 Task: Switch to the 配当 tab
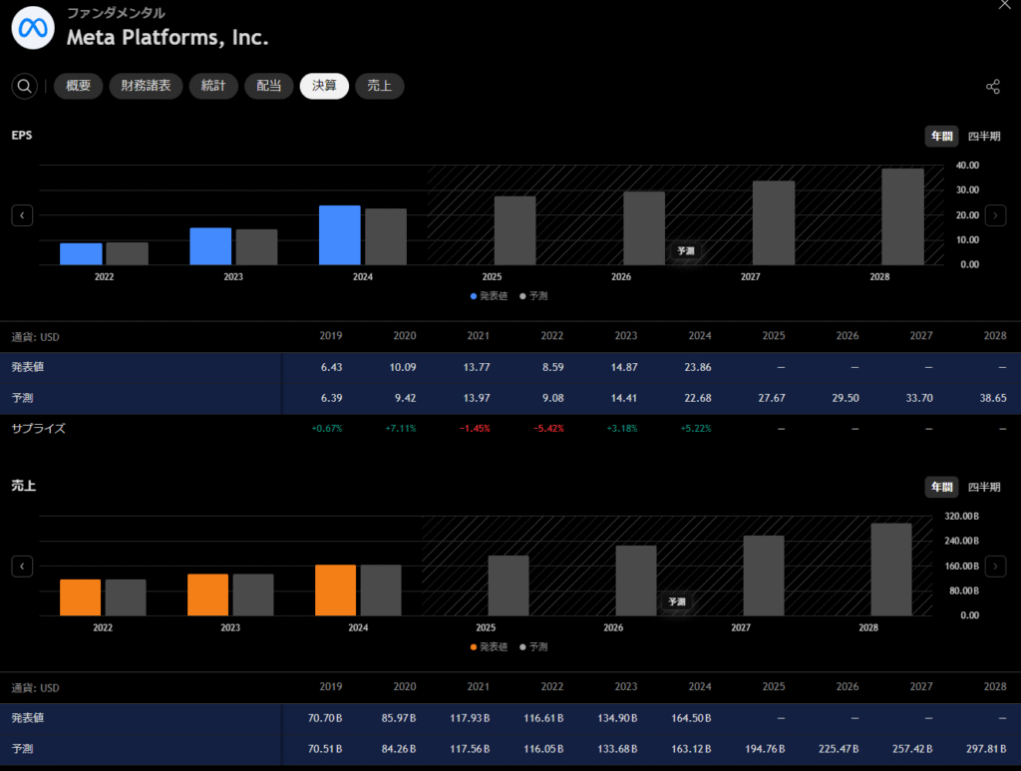[269, 86]
